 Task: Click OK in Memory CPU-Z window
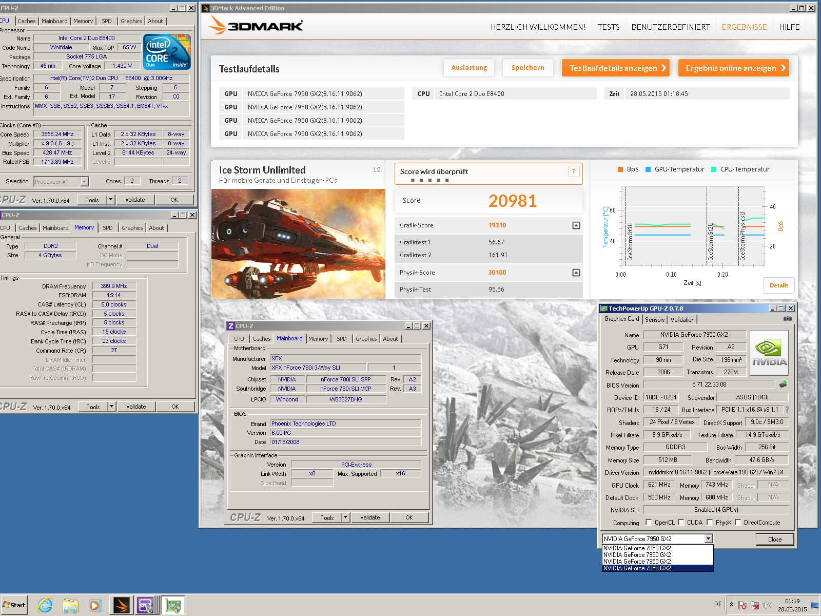point(175,407)
